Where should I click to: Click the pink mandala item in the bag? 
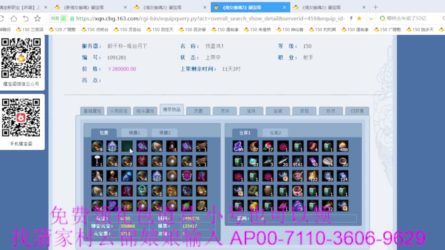click(187, 176)
